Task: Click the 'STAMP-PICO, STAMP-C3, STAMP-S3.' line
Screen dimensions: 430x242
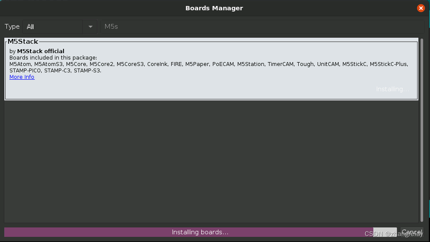Action: (55, 71)
